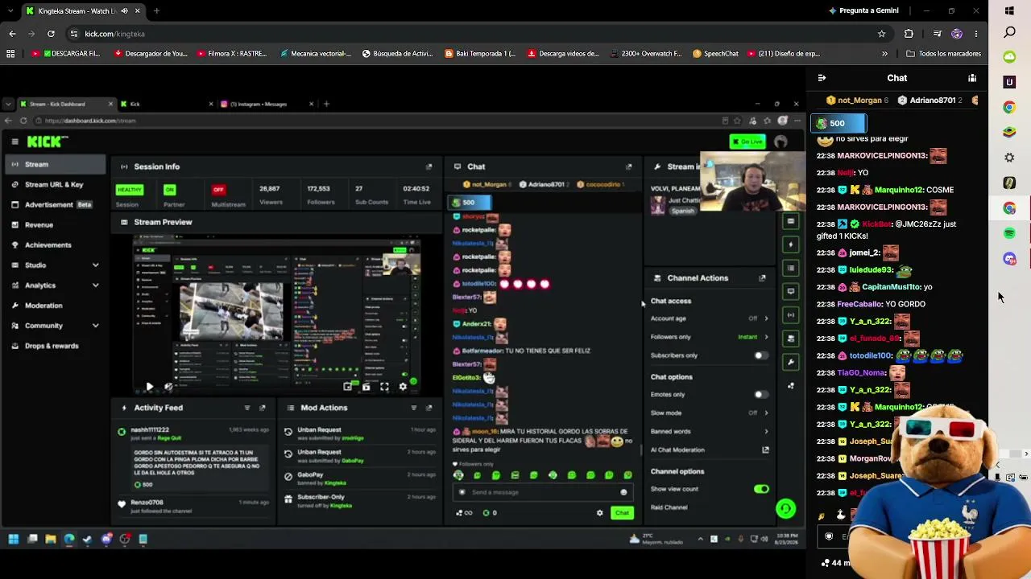Open Stream URL & Key page
Screen dimensions: 1031x579
[x=53, y=185]
